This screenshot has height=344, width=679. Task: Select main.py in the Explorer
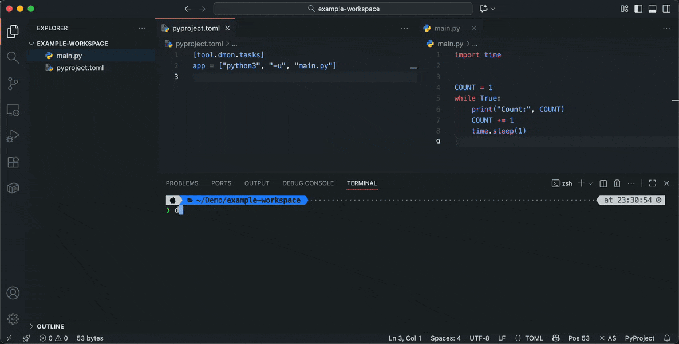69,56
